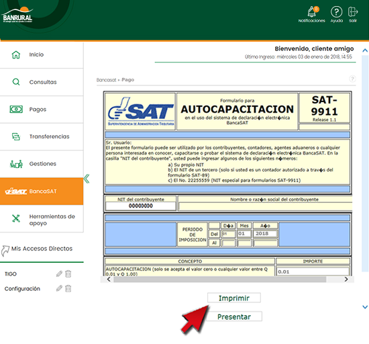The height and width of the screenshot is (344, 369).
Task: Open the Herramientas de apoyo menu item
Action: tap(42, 218)
